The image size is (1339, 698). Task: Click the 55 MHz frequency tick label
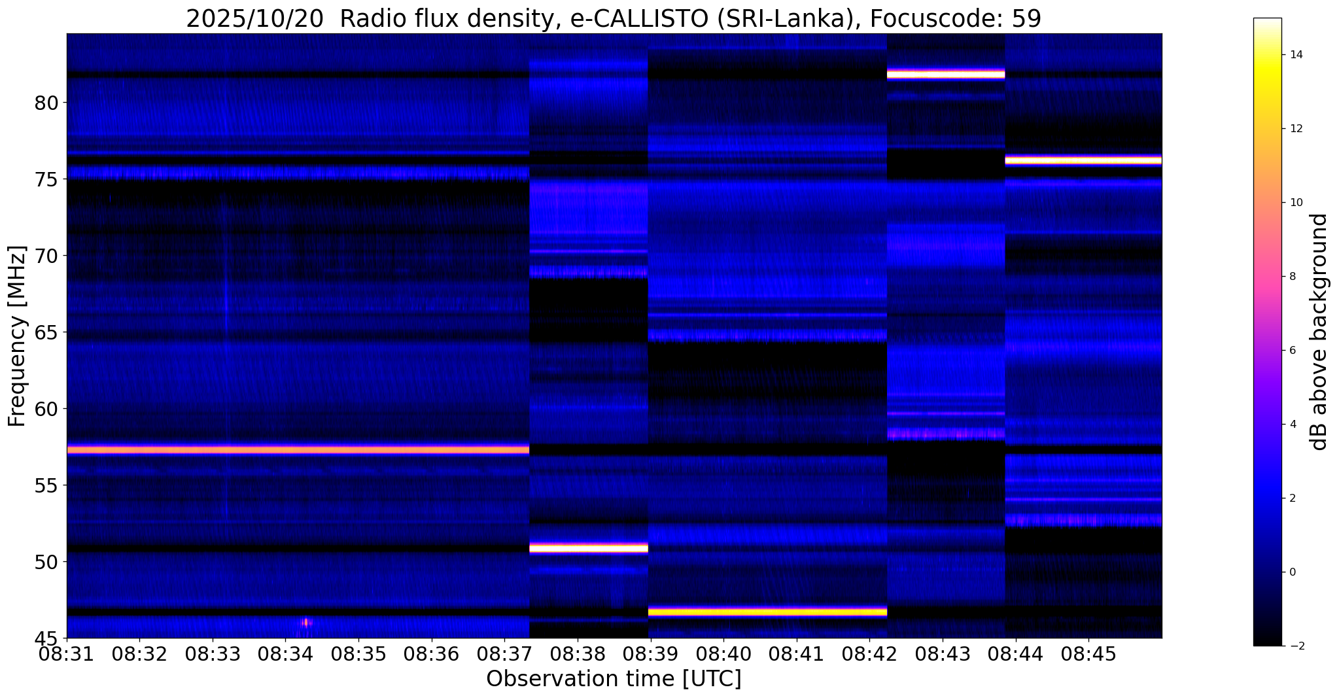coord(47,485)
